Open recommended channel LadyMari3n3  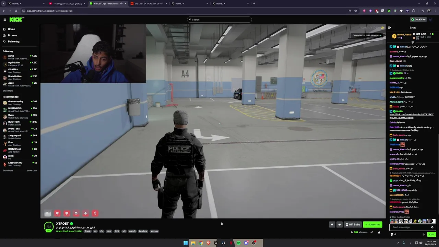point(20,164)
